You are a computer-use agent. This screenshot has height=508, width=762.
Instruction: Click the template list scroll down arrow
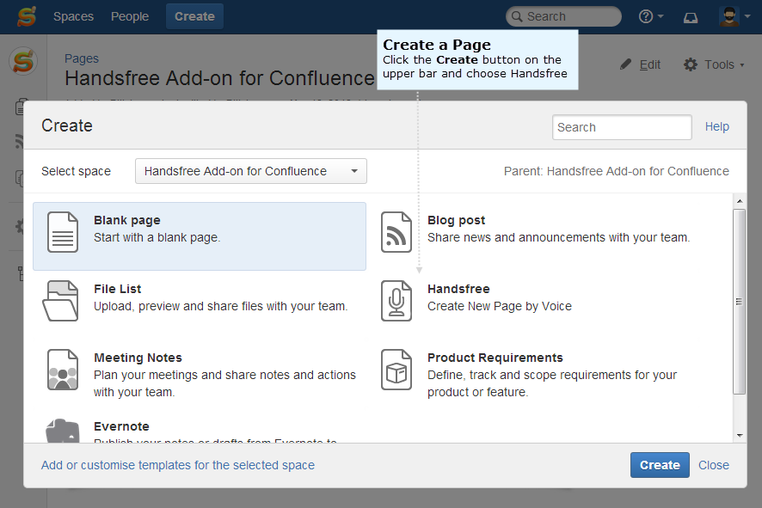(739, 436)
